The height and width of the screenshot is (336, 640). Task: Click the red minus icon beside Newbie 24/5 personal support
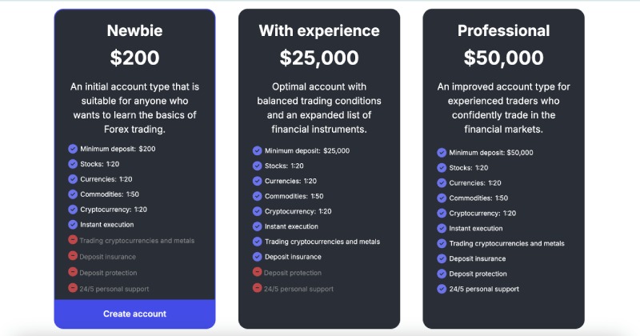73,289
